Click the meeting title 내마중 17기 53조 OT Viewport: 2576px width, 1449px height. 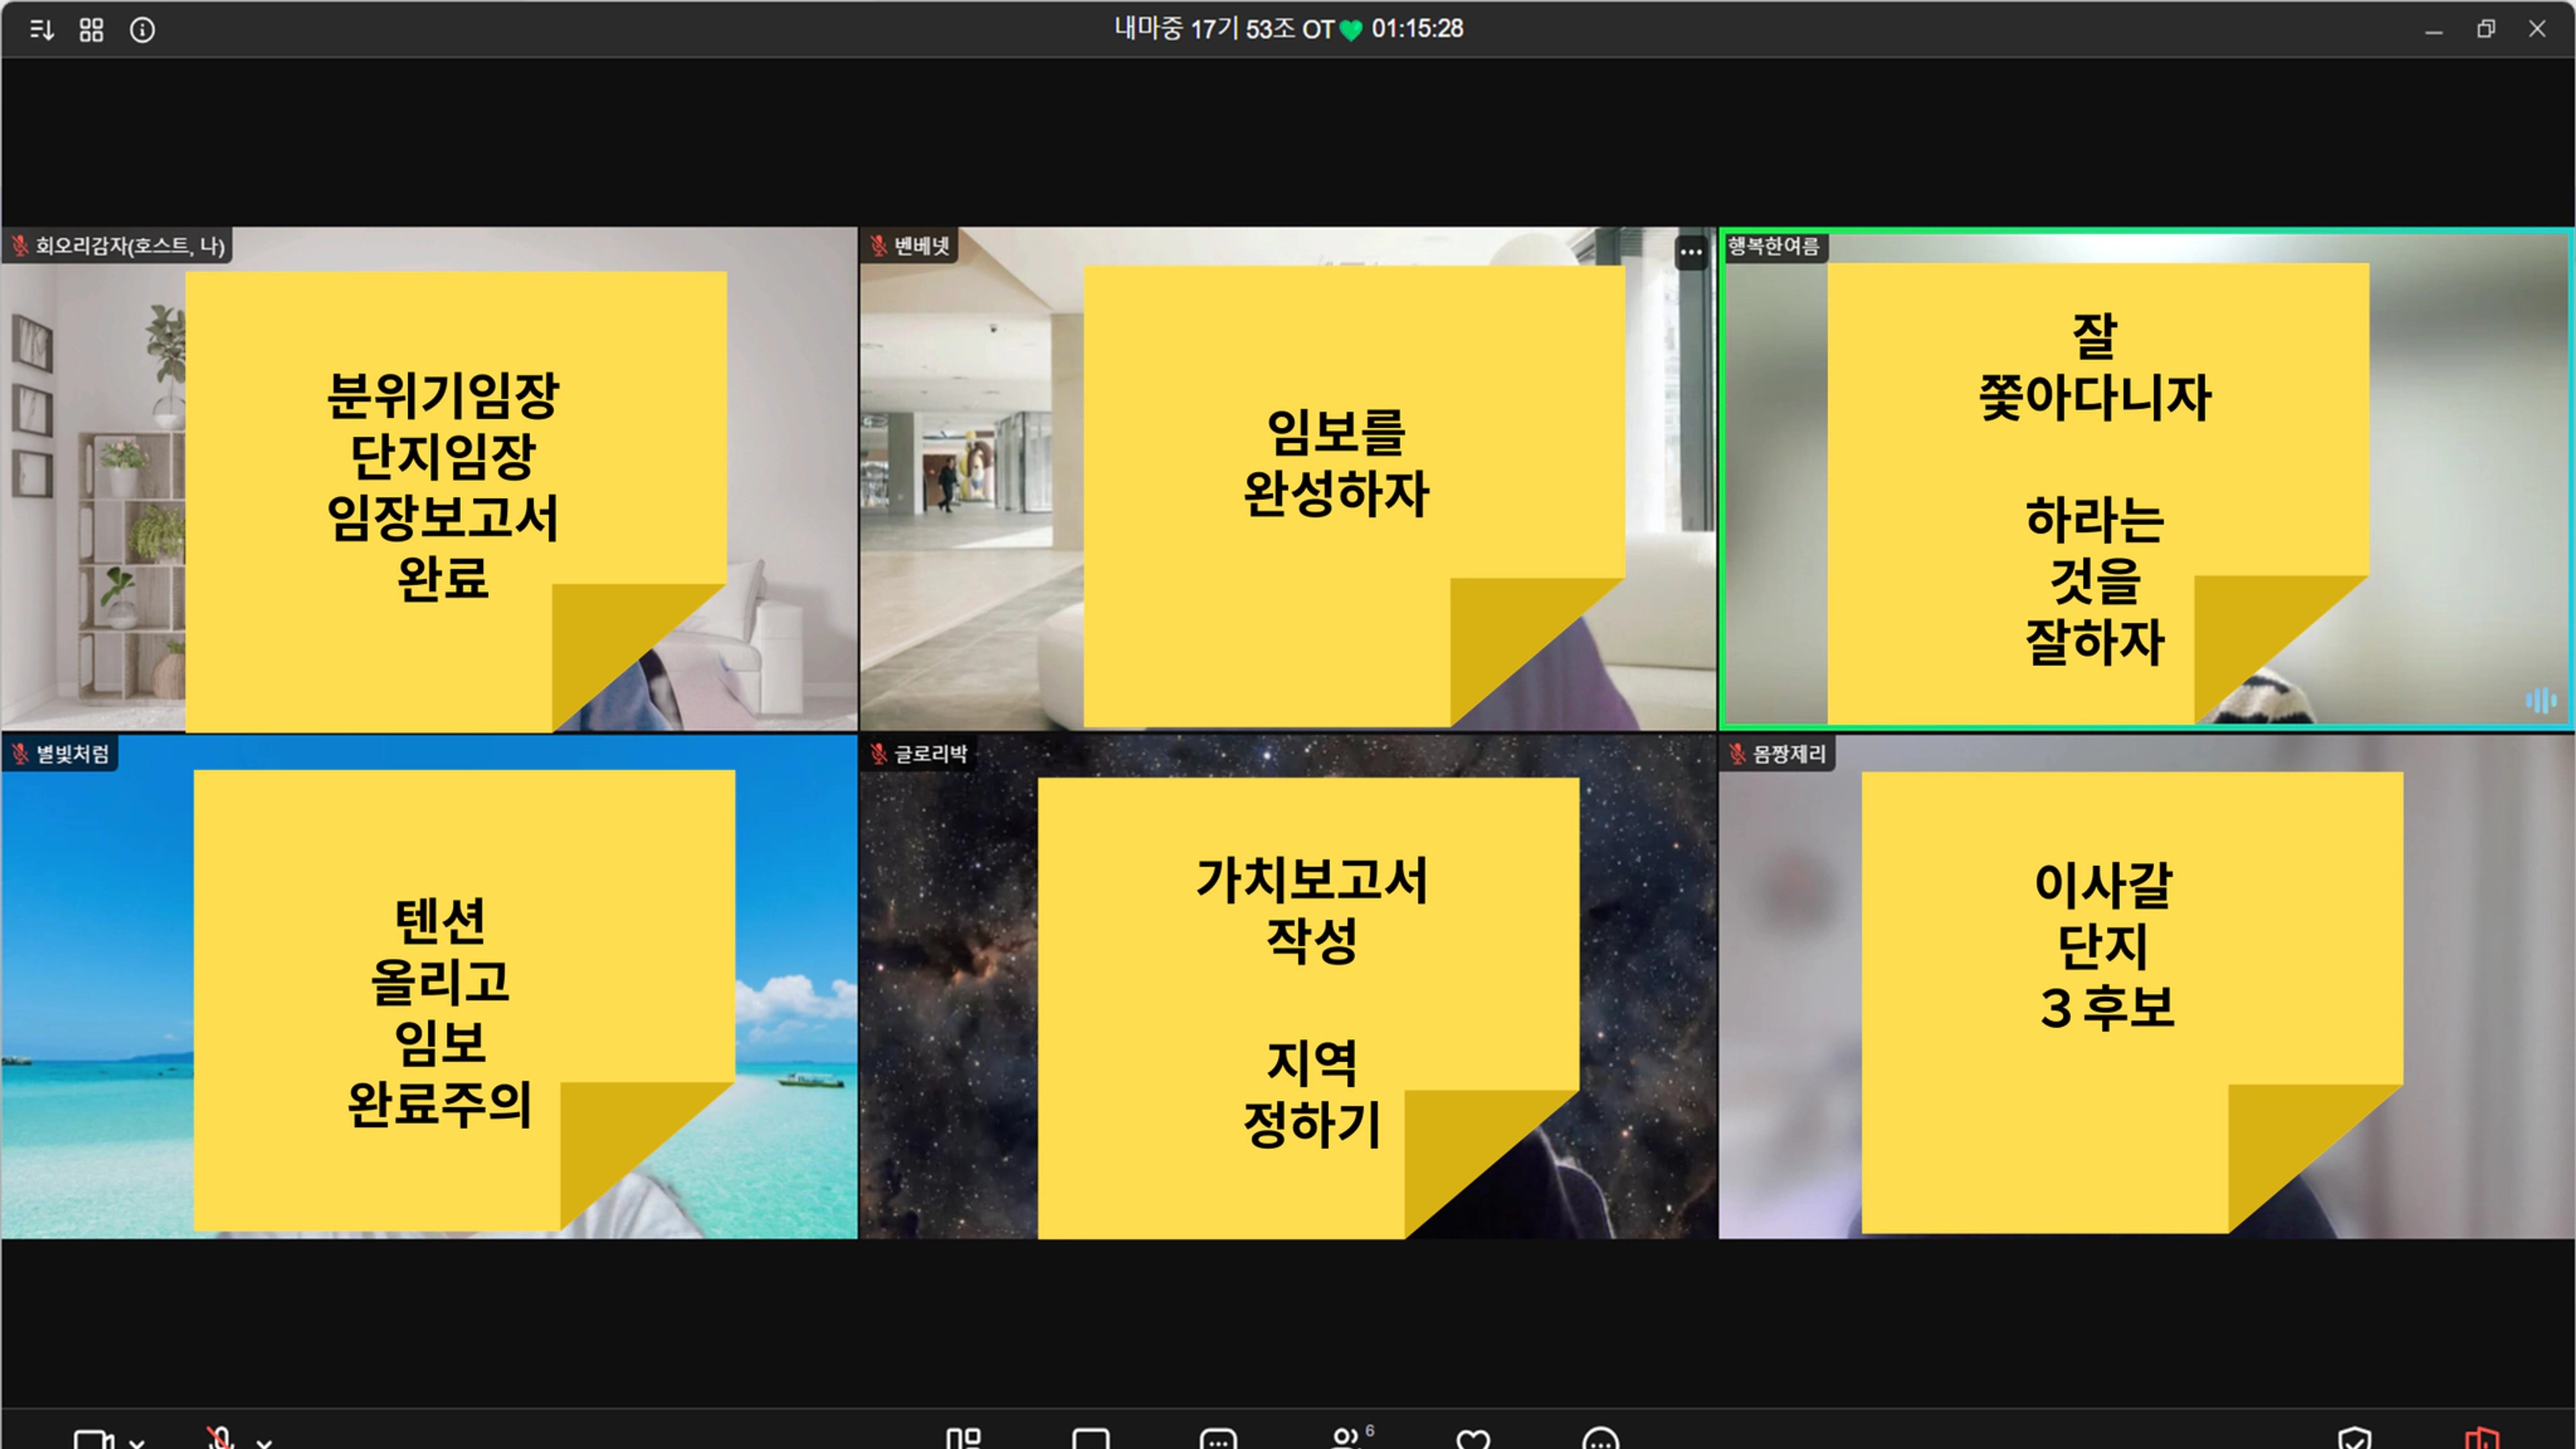1225,29
